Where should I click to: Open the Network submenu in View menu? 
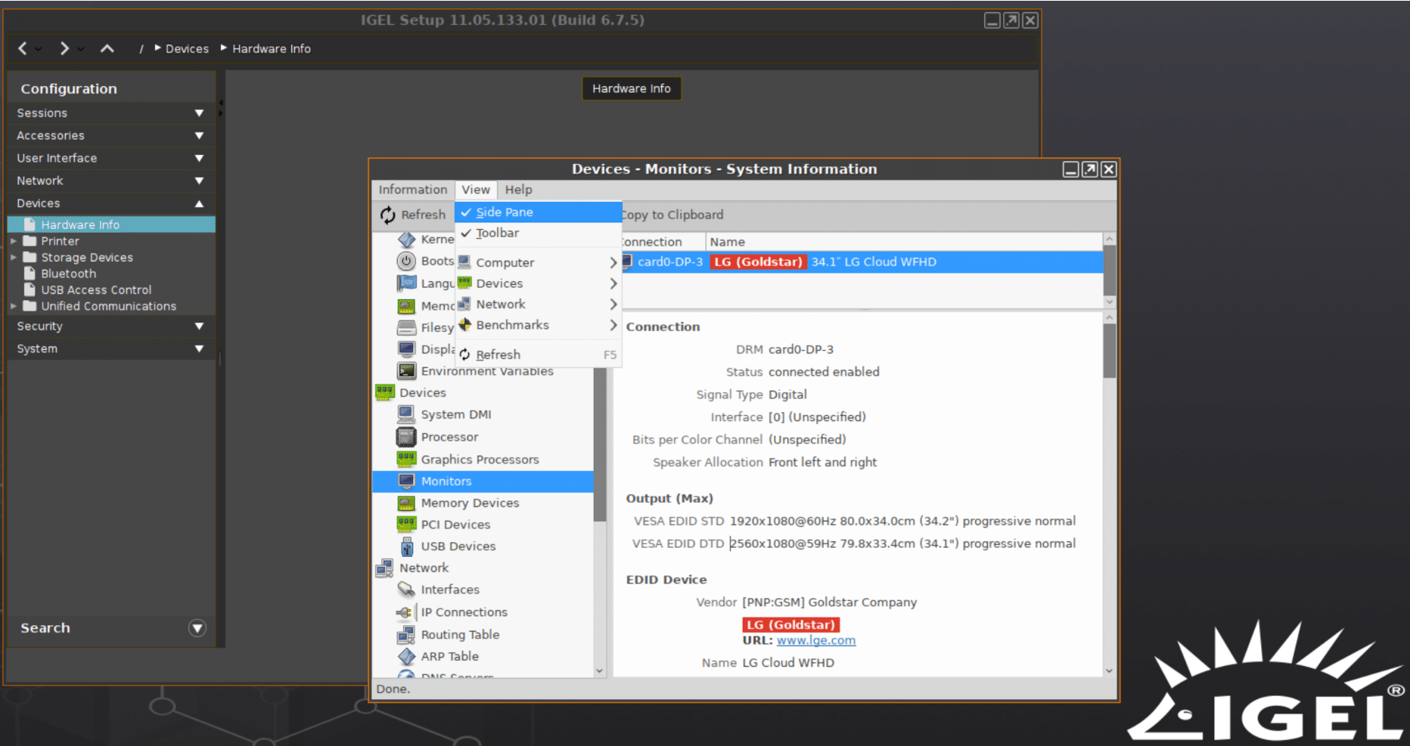coord(538,304)
